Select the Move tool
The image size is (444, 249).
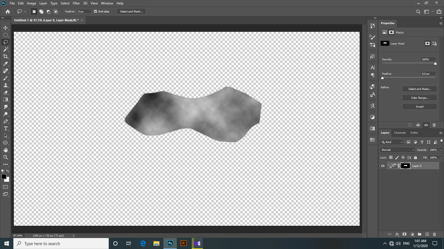pos(6,28)
